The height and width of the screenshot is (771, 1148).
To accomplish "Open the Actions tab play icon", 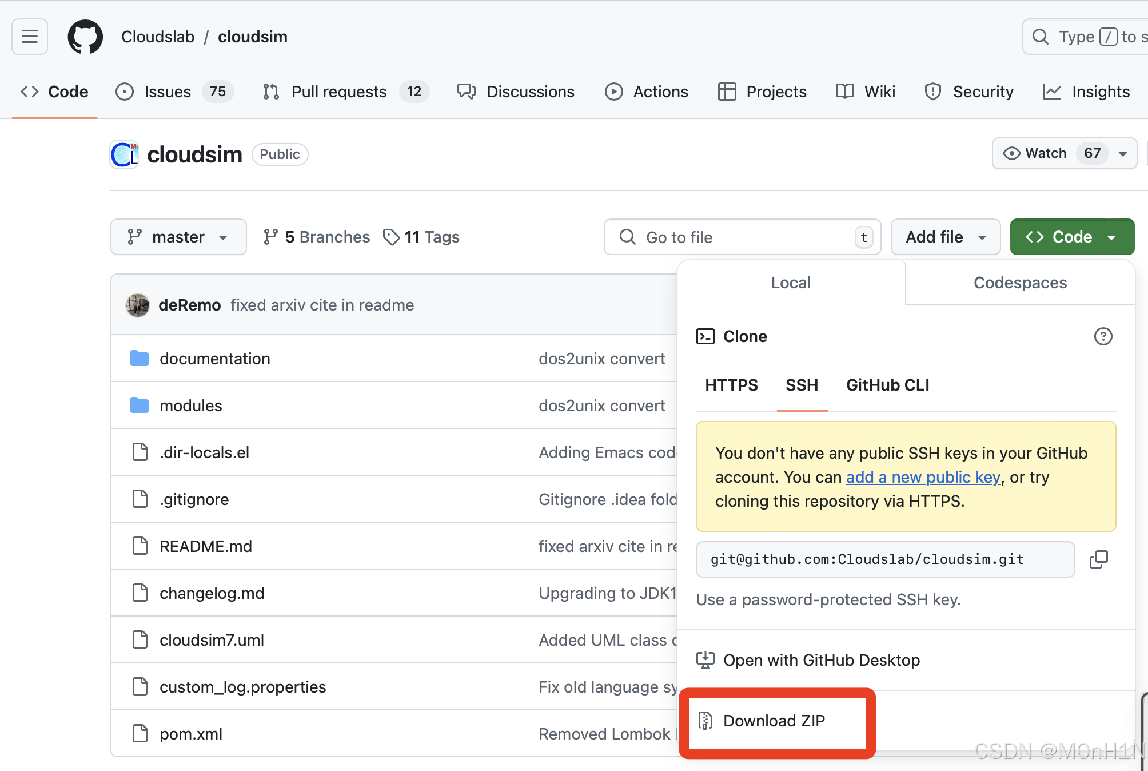I will (613, 92).
